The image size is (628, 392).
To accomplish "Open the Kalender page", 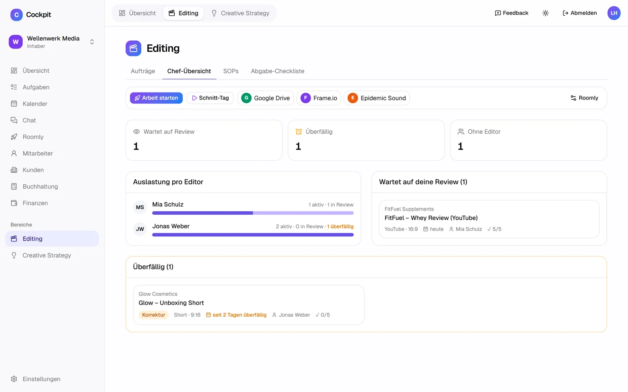I will pyautogui.click(x=52, y=103).
